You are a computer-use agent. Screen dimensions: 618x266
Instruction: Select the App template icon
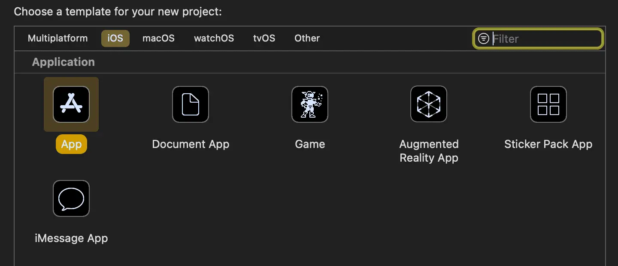(x=71, y=104)
